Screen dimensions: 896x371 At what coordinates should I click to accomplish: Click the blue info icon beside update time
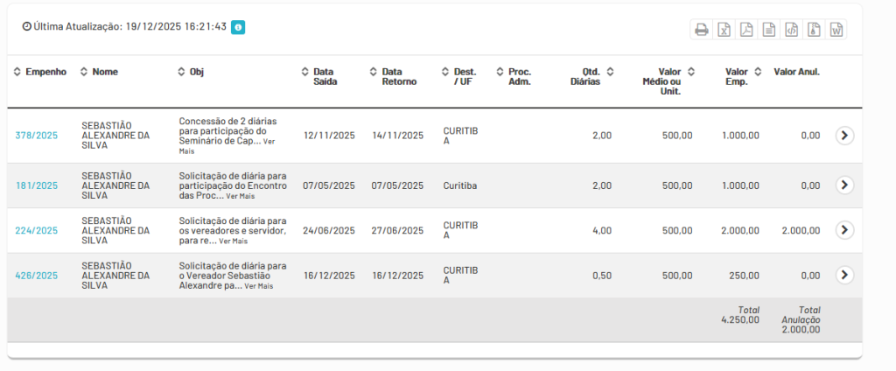coord(238,27)
